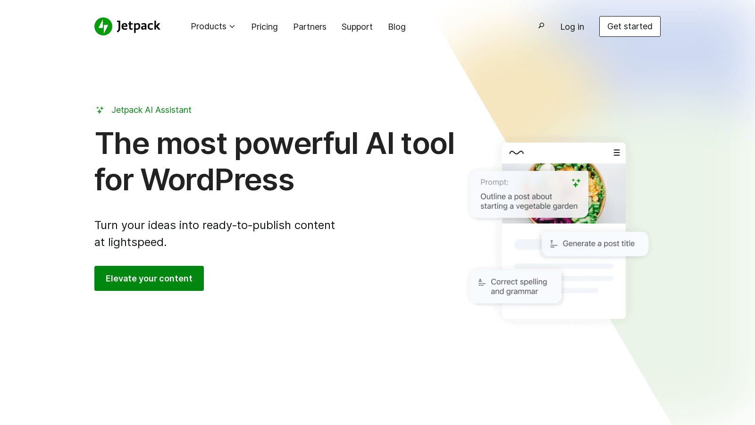Expand the Products dropdown menu
This screenshot has height=425, width=755.
point(213,26)
